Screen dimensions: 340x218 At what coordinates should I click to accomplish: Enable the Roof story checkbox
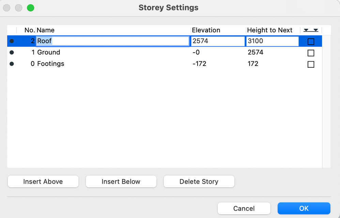(x=311, y=41)
